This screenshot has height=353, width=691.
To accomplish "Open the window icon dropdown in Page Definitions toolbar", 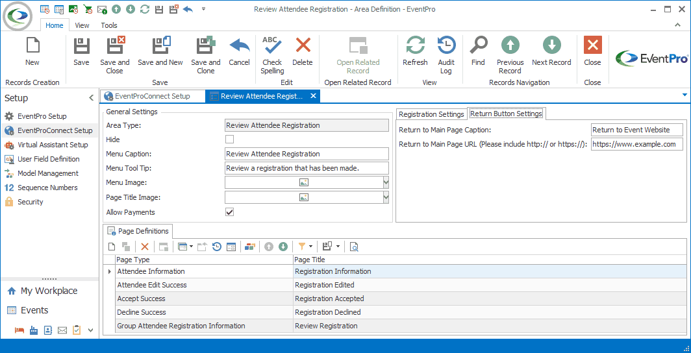I will click(x=191, y=247).
